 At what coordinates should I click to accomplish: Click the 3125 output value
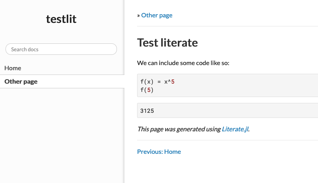click(147, 111)
